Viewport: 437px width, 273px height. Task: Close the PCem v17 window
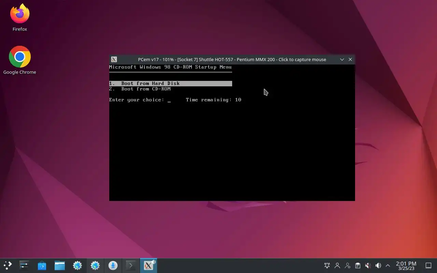point(350,59)
